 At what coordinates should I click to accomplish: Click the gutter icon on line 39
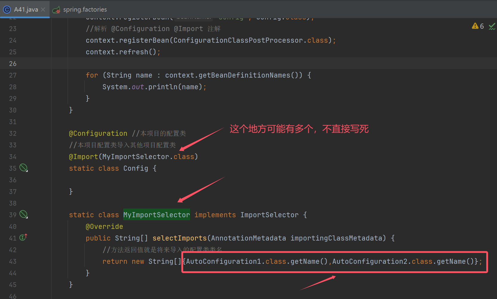[24, 214]
